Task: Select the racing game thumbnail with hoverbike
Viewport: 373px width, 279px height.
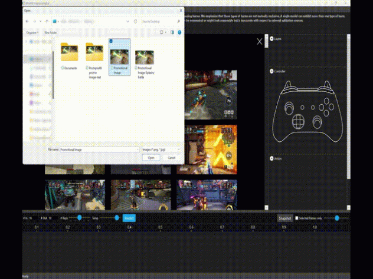Action: (x=211, y=95)
